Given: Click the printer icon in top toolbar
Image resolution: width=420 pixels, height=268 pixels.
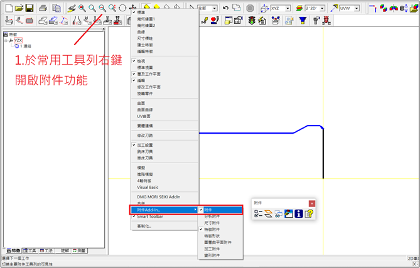Looking at the screenshot, I should [42, 8].
